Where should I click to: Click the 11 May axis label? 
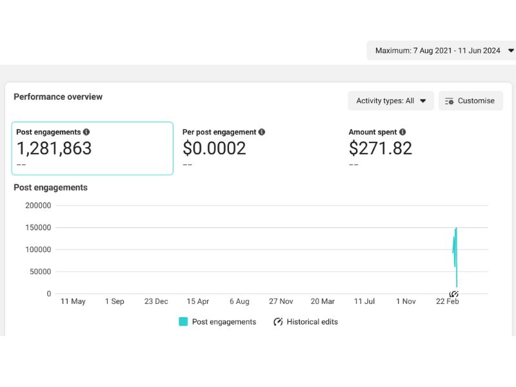pos(73,301)
